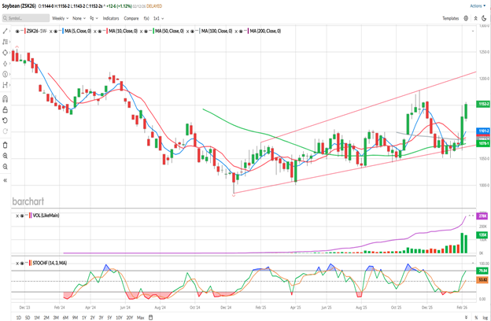Open the Templates menu
This screenshot has height=321, width=491.
click(x=450, y=18)
